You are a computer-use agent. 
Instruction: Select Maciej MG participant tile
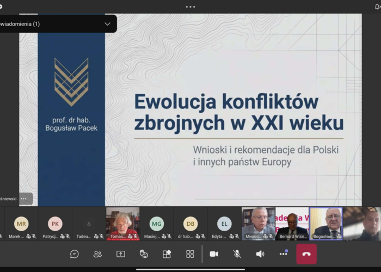click(x=157, y=224)
